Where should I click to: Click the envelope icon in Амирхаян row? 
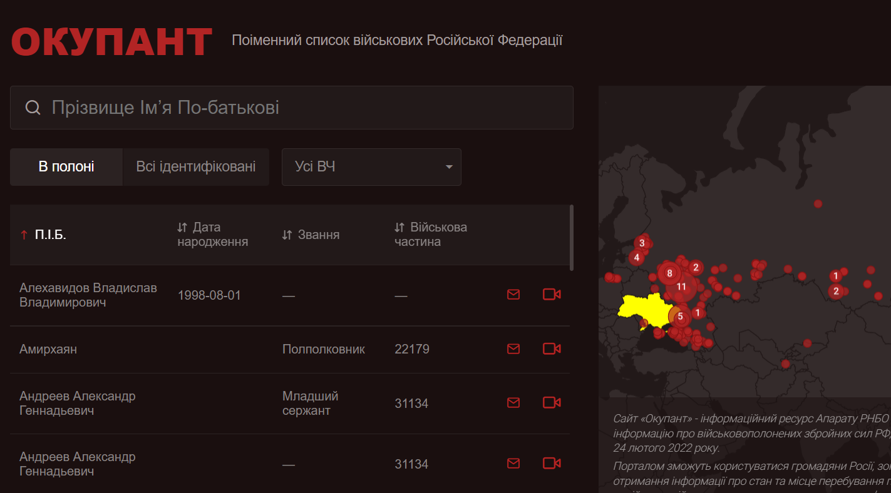pyautogui.click(x=513, y=348)
